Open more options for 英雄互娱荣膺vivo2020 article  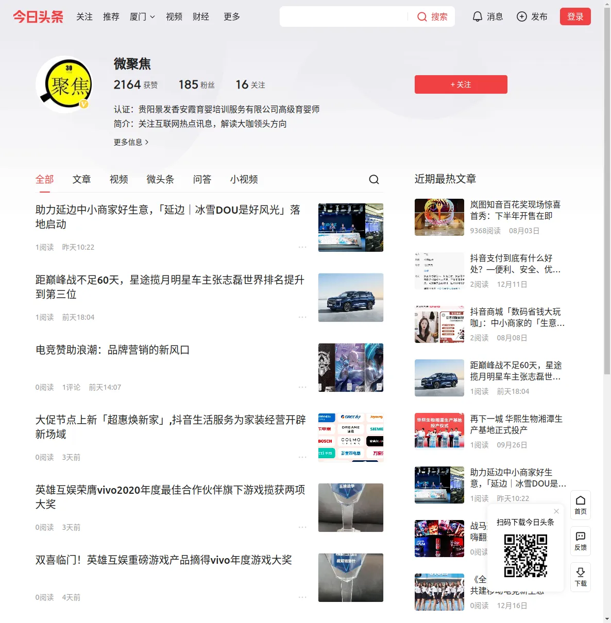point(302,527)
